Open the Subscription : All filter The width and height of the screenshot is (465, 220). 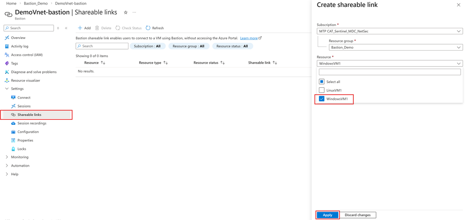click(148, 46)
